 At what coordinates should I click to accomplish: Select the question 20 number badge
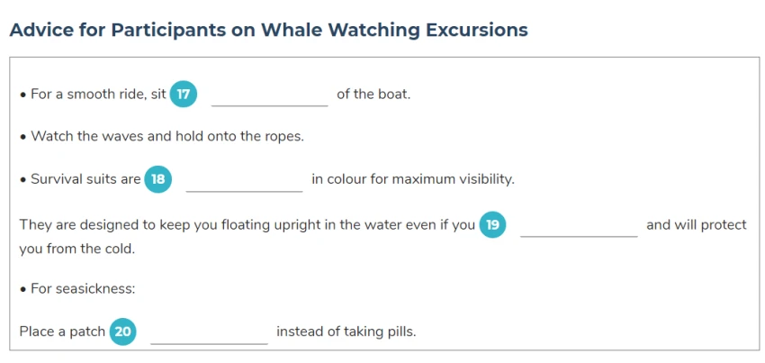point(123,331)
